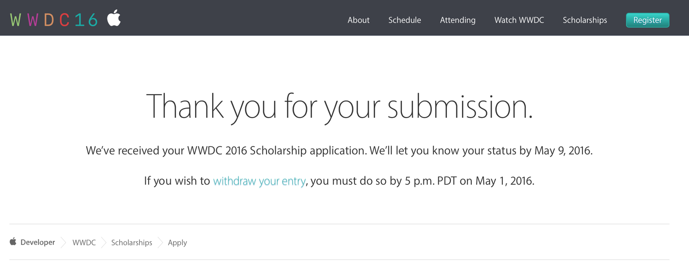This screenshot has width=689, height=267.
Task: Open the Developer breadcrumb link
Action: click(x=39, y=242)
